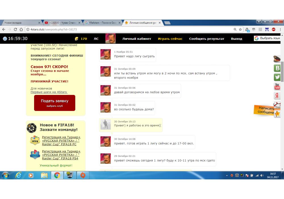
Task: Click the gold coins balance icon
Action: 76,39
